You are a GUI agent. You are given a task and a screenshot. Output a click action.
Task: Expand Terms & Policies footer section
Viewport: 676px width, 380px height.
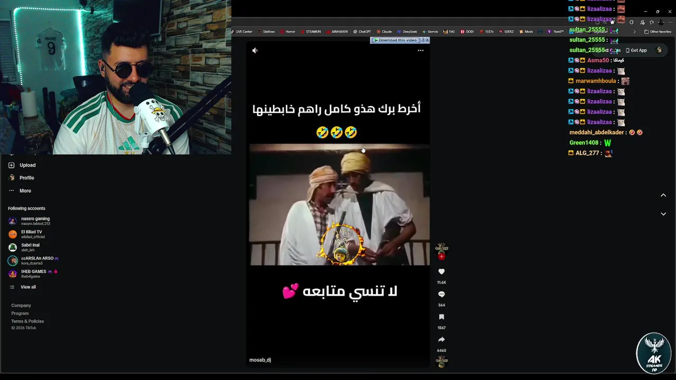[x=27, y=321]
